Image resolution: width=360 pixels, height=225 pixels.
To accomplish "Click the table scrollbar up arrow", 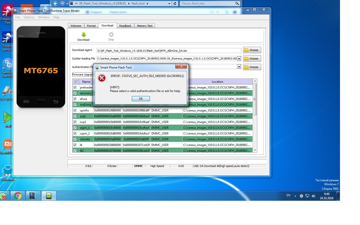I will (255, 81).
